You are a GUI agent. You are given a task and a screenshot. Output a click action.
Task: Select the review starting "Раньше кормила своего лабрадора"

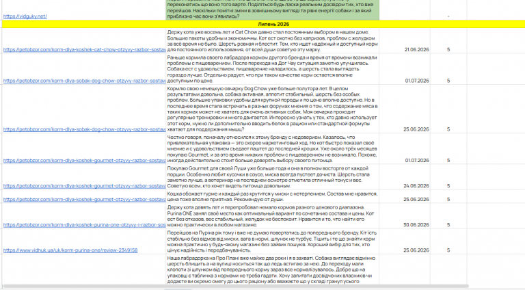coord(273,69)
